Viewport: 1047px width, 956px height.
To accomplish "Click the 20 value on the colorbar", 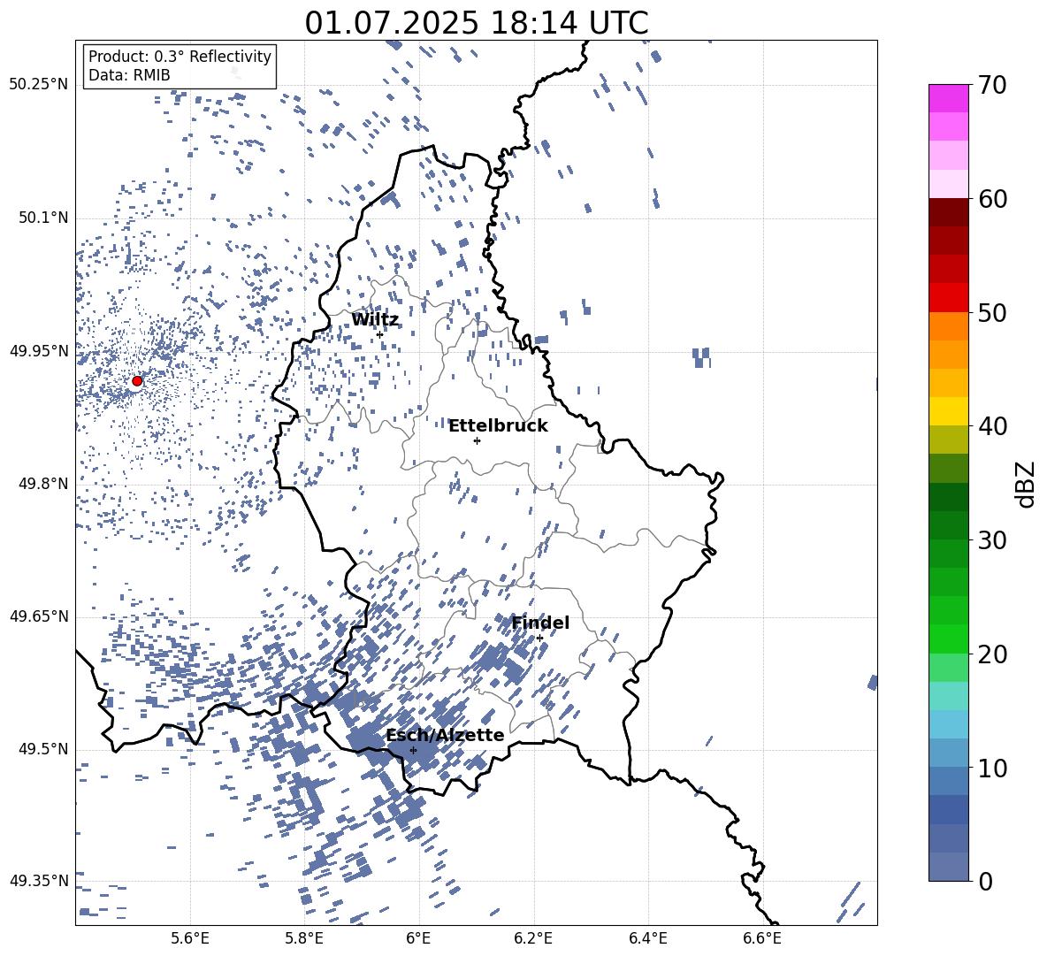I will pos(992,654).
